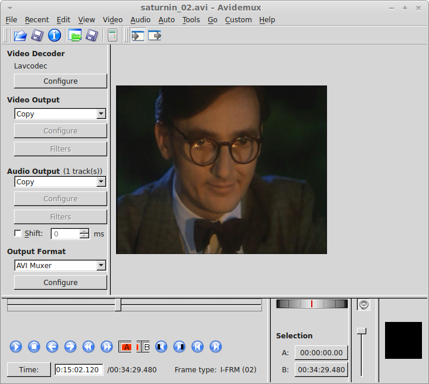This screenshot has height=384, width=429.
Task: Open the Audio menu
Action: click(x=140, y=20)
